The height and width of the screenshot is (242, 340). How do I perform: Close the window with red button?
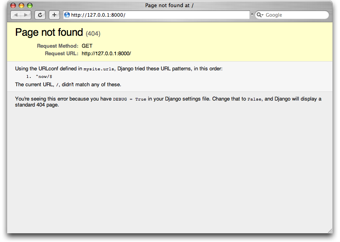tap(13, 6)
